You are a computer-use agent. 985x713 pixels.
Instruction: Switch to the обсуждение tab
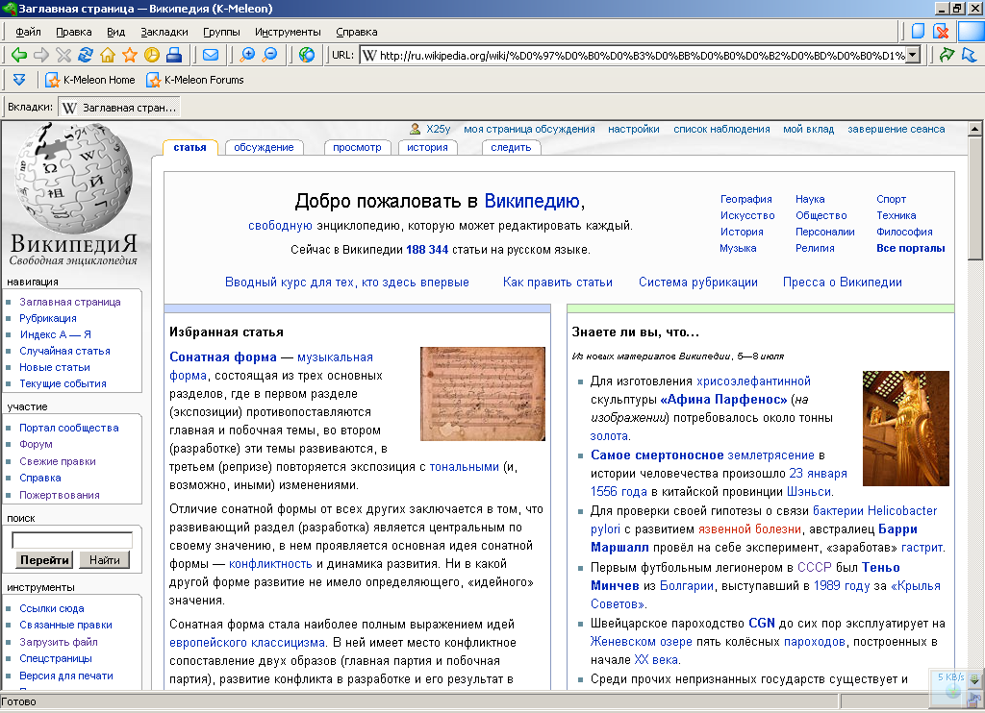click(264, 147)
